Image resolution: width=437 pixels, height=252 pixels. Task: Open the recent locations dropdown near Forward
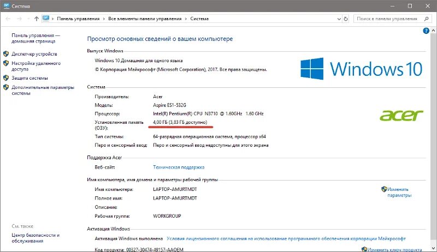click(28, 19)
